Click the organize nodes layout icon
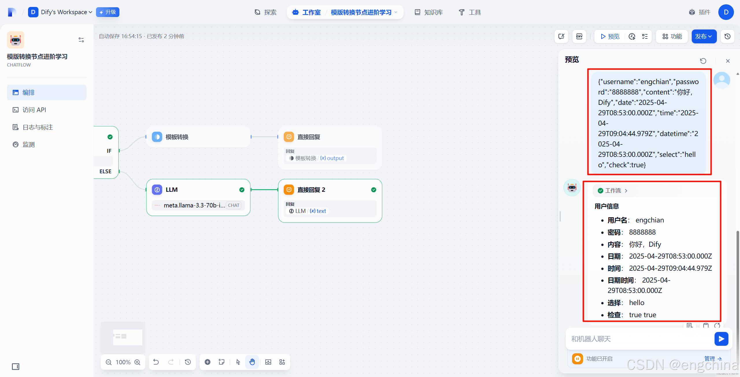 [x=282, y=362]
